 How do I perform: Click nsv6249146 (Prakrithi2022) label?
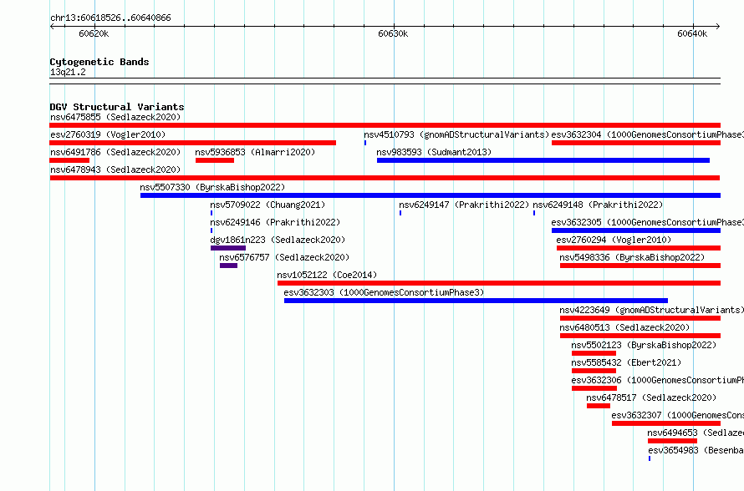pyautogui.click(x=275, y=222)
